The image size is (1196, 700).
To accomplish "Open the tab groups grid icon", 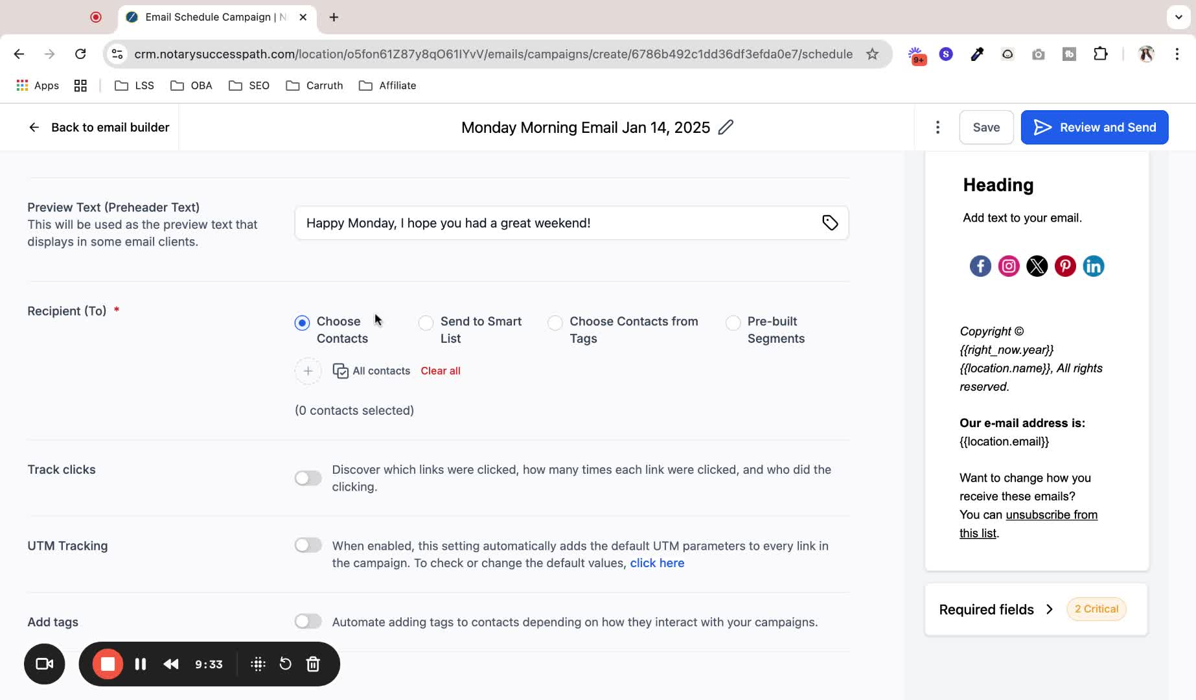I will tap(80, 86).
